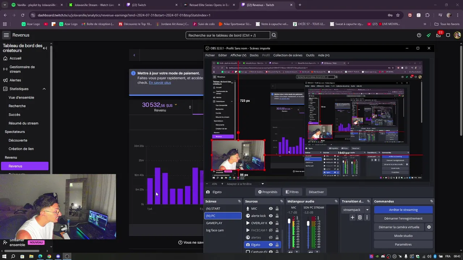The width and height of the screenshot is (463, 260).
Task: Open Filtres for Elgato source
Action: point(292,192)
